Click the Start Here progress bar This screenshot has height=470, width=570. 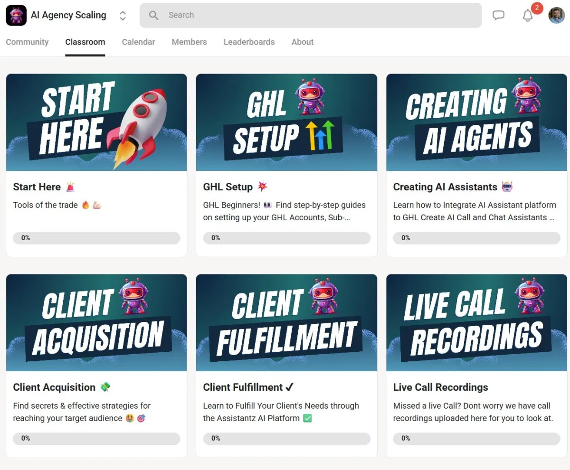[x=96, y=238]
